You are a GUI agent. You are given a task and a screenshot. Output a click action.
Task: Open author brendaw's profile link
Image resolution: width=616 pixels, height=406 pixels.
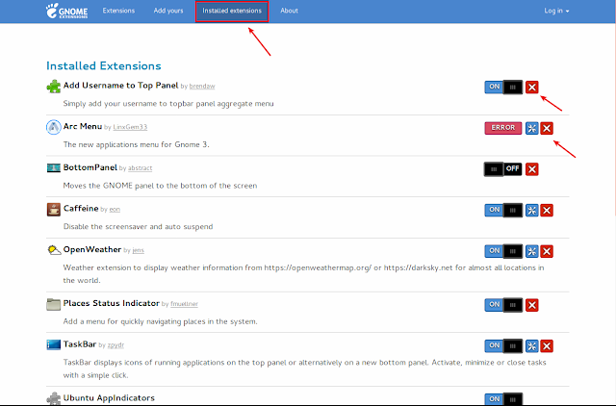202,87
